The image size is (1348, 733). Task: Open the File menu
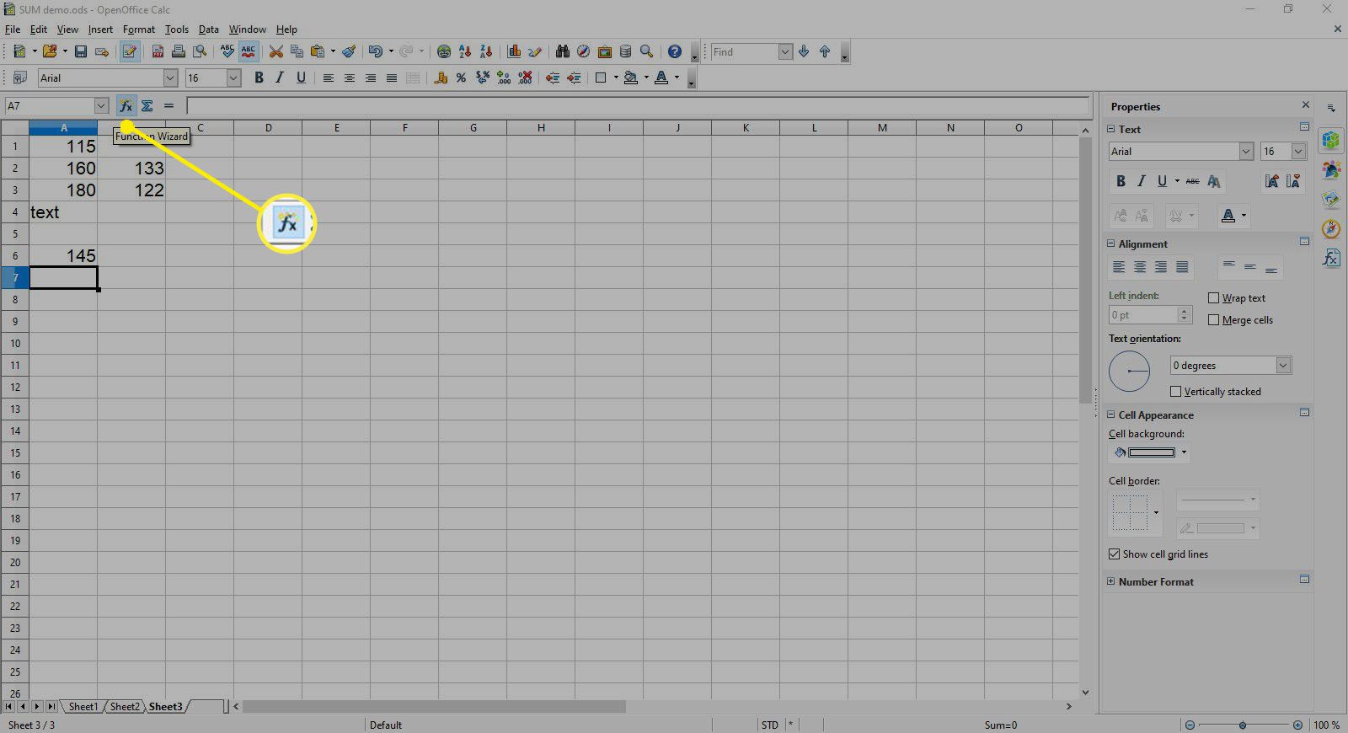point(13,29)
